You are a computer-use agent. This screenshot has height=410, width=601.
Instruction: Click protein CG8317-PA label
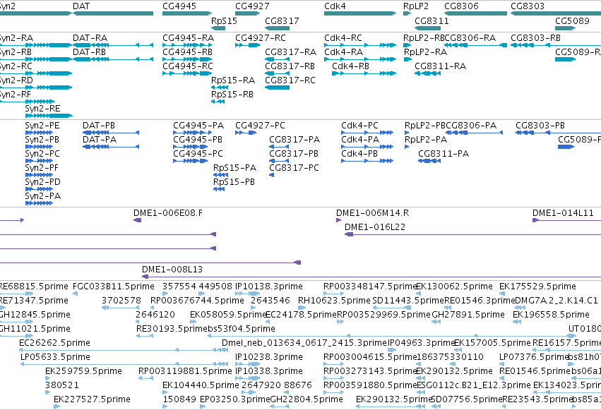(294, 139)
